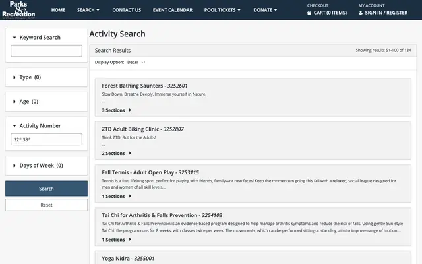Click the Activity Search page heading
Screen dimensions: 422x264
(117, 34)
